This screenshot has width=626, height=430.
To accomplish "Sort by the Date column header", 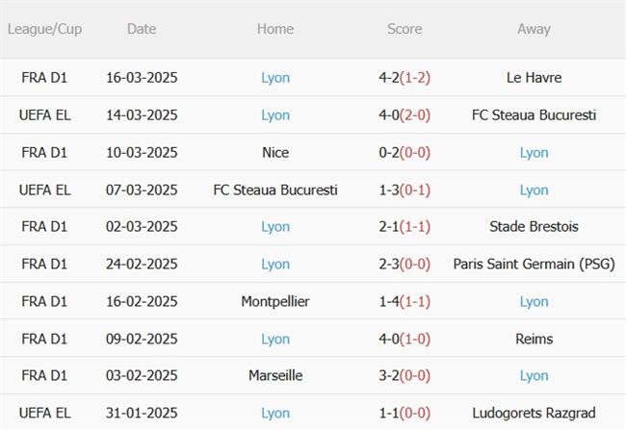I will [x=142, y=29].
